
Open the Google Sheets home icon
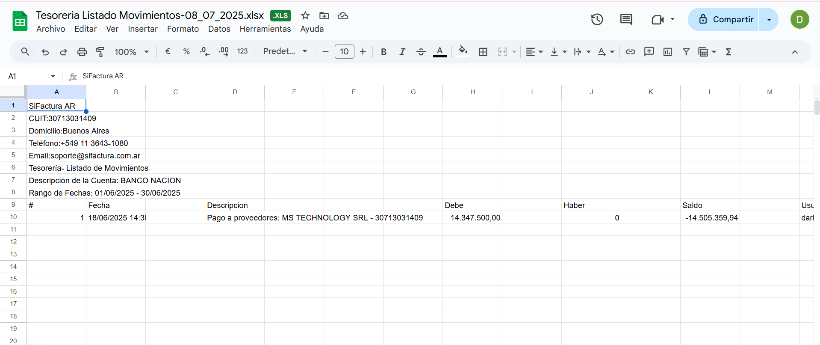coord(20,21)
